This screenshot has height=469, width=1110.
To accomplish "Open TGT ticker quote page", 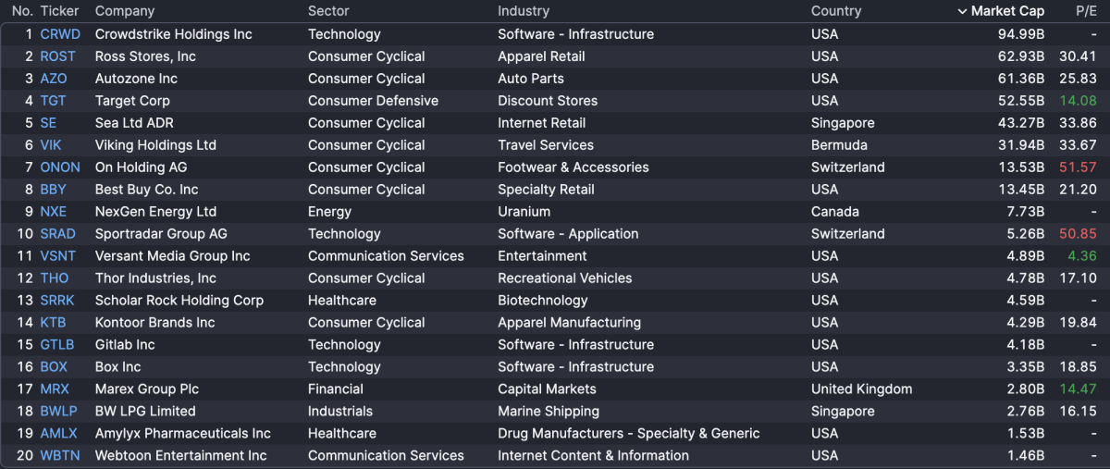I will point(54,101).
